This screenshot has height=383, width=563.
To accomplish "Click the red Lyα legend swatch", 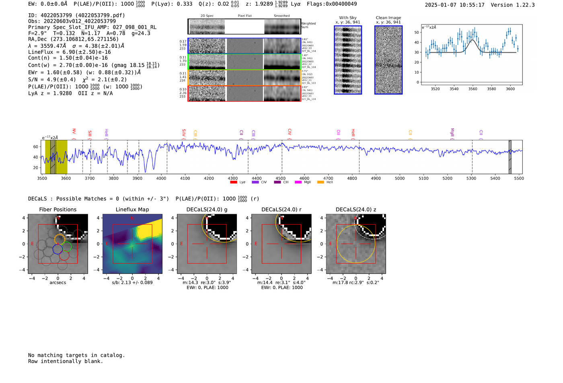I will tap(233, 182).
